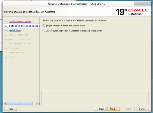Click the Oracle 19c Database logo
The width and height of the screenshot is (153, 113).
tap(132, 12)
